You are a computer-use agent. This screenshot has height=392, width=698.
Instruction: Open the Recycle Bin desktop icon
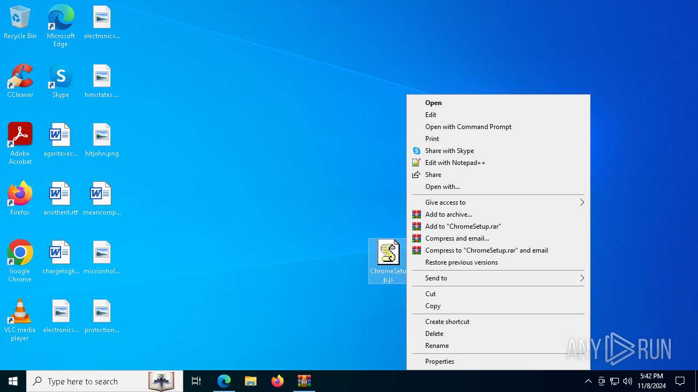(x=20, y=23)
